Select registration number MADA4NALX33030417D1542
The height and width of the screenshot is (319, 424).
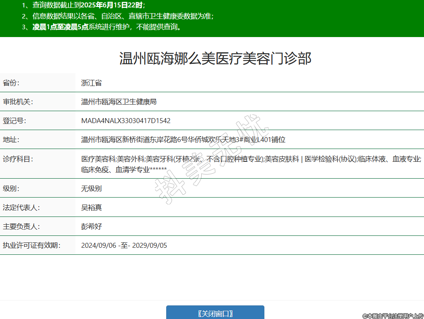pos(126,121)
